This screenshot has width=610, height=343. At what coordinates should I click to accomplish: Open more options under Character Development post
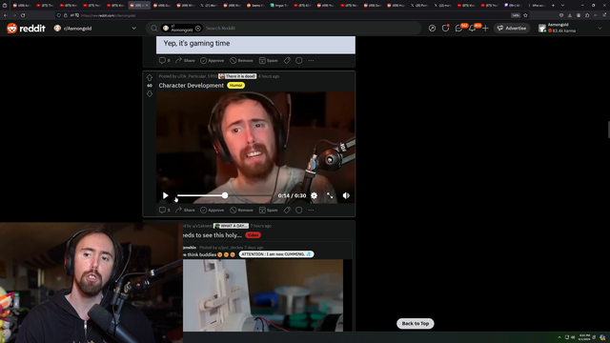point(311,210)
